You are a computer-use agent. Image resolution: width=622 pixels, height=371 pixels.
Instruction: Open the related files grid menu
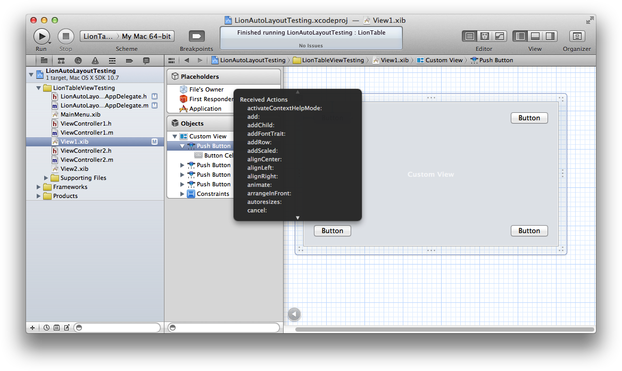point(171,60)
